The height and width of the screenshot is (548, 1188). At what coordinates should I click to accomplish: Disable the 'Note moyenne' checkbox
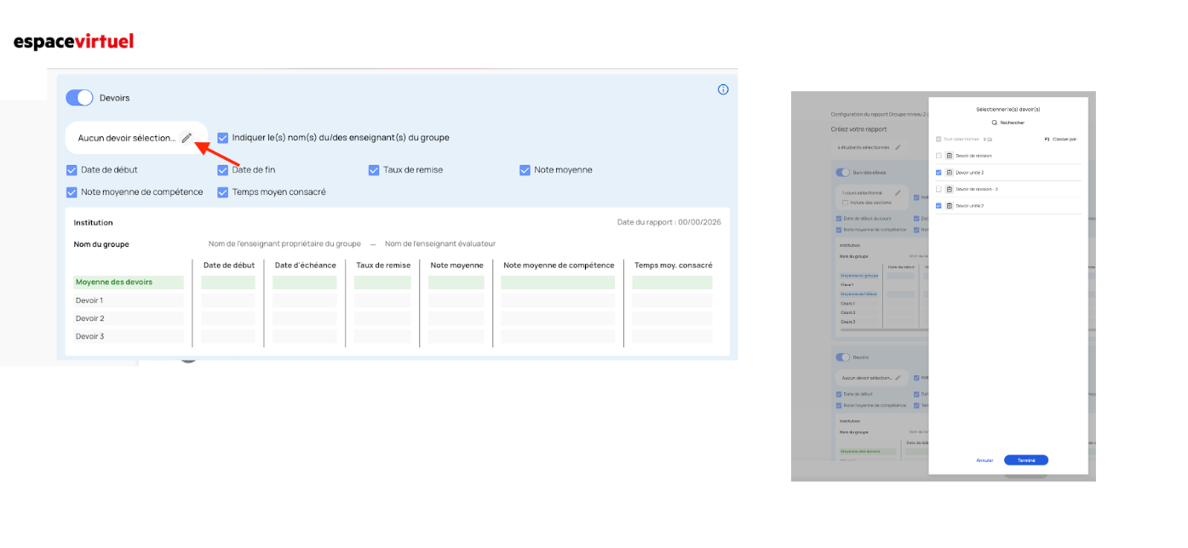click(525, 170)
